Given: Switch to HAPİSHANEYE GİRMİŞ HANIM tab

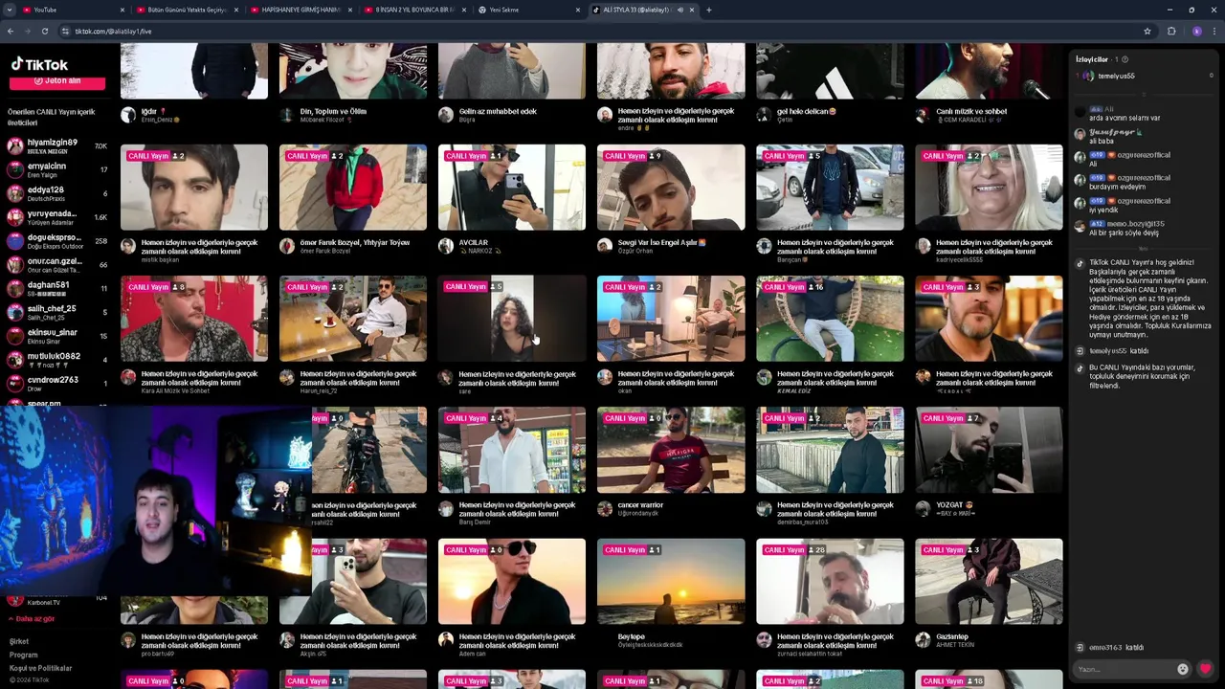Looking at the screenshot, I should pos(301,10).
